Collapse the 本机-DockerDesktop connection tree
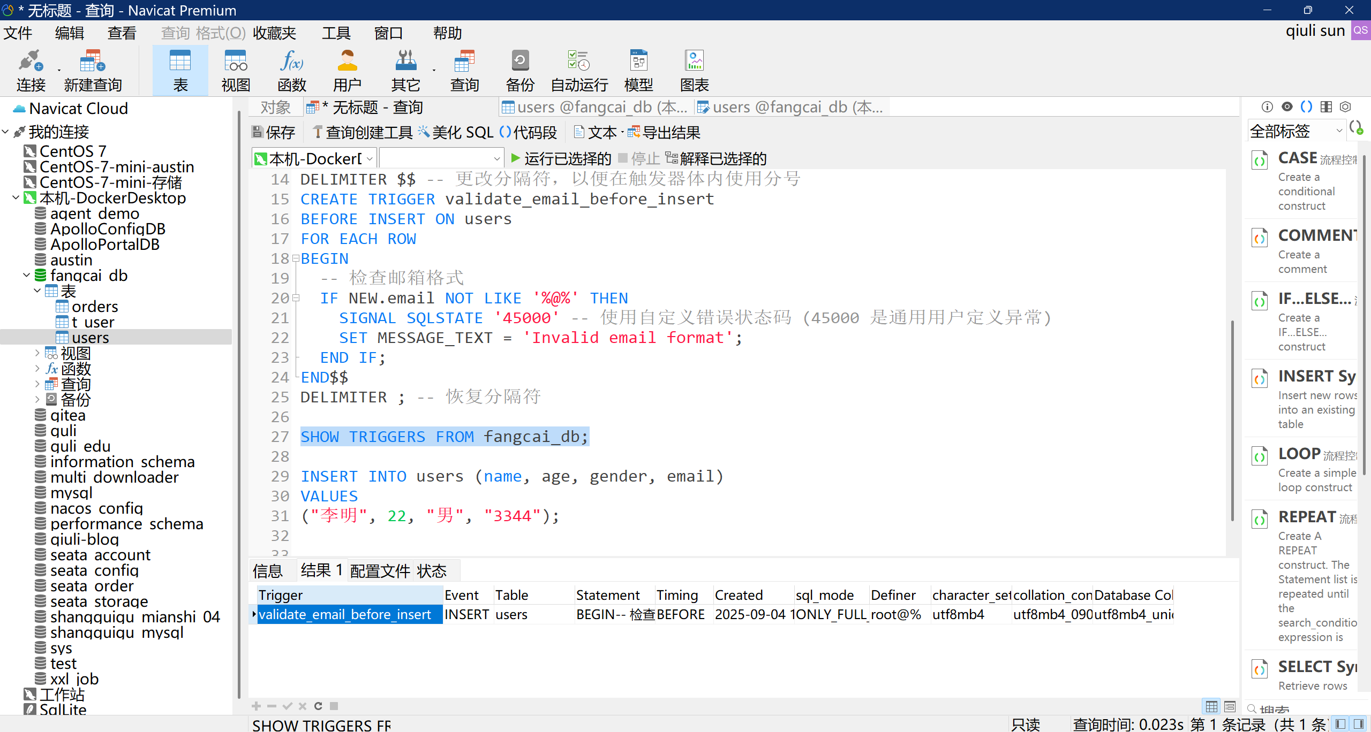1371x732 pixels. pyautogui.click(x=16, y=198)
